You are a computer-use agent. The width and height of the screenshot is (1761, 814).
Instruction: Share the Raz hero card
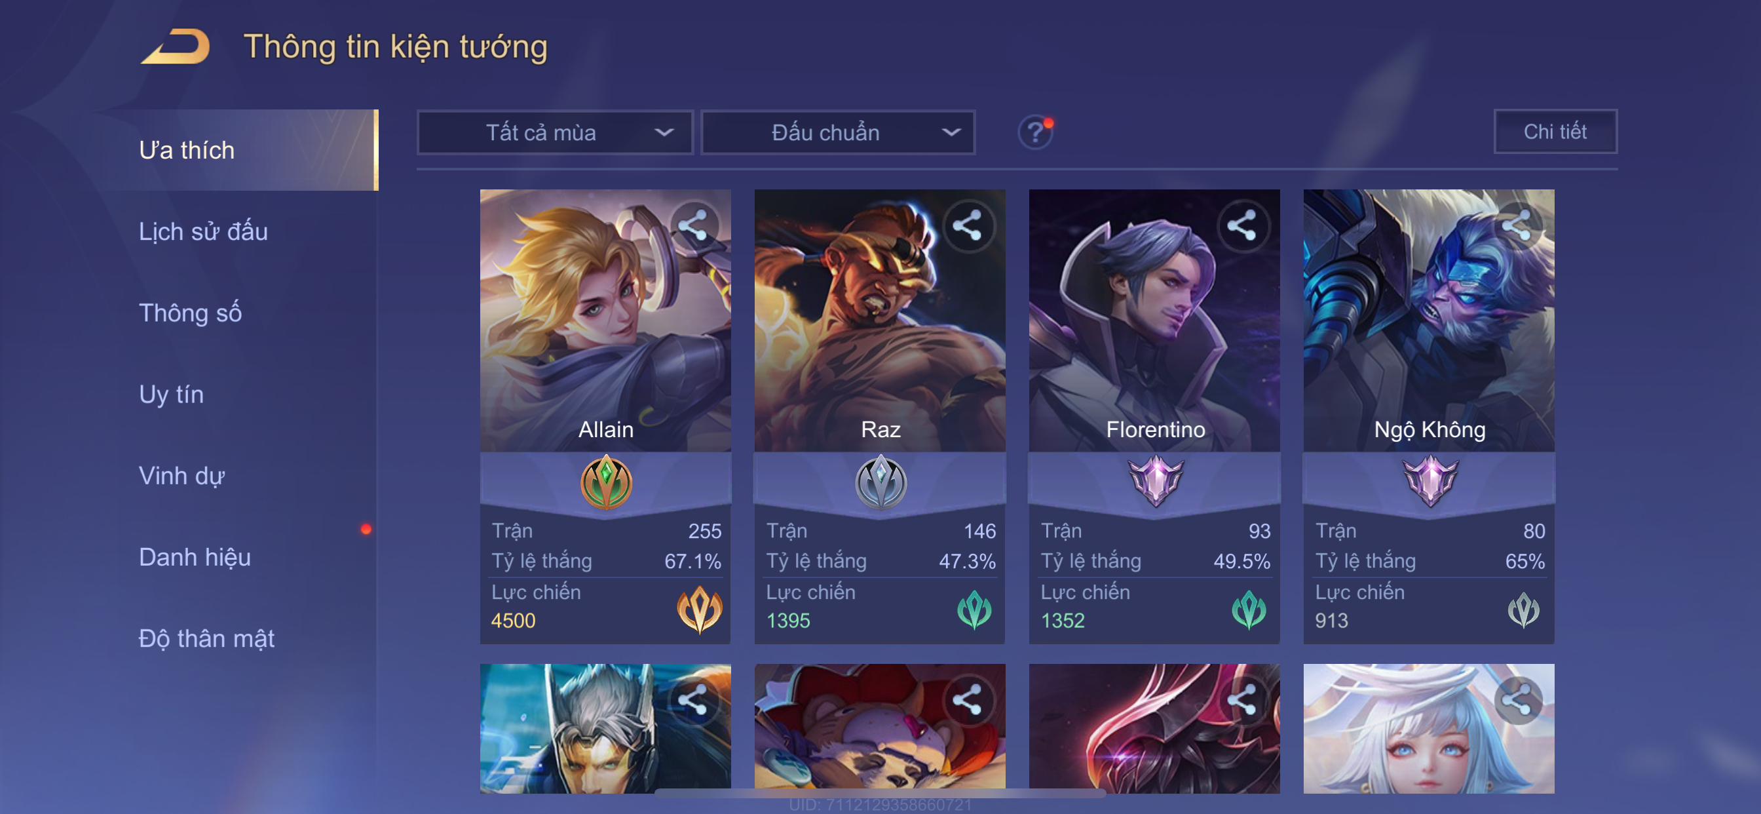(968, 225)
